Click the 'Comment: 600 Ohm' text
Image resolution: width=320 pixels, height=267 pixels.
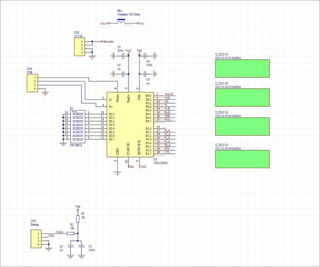coord(129,14)
